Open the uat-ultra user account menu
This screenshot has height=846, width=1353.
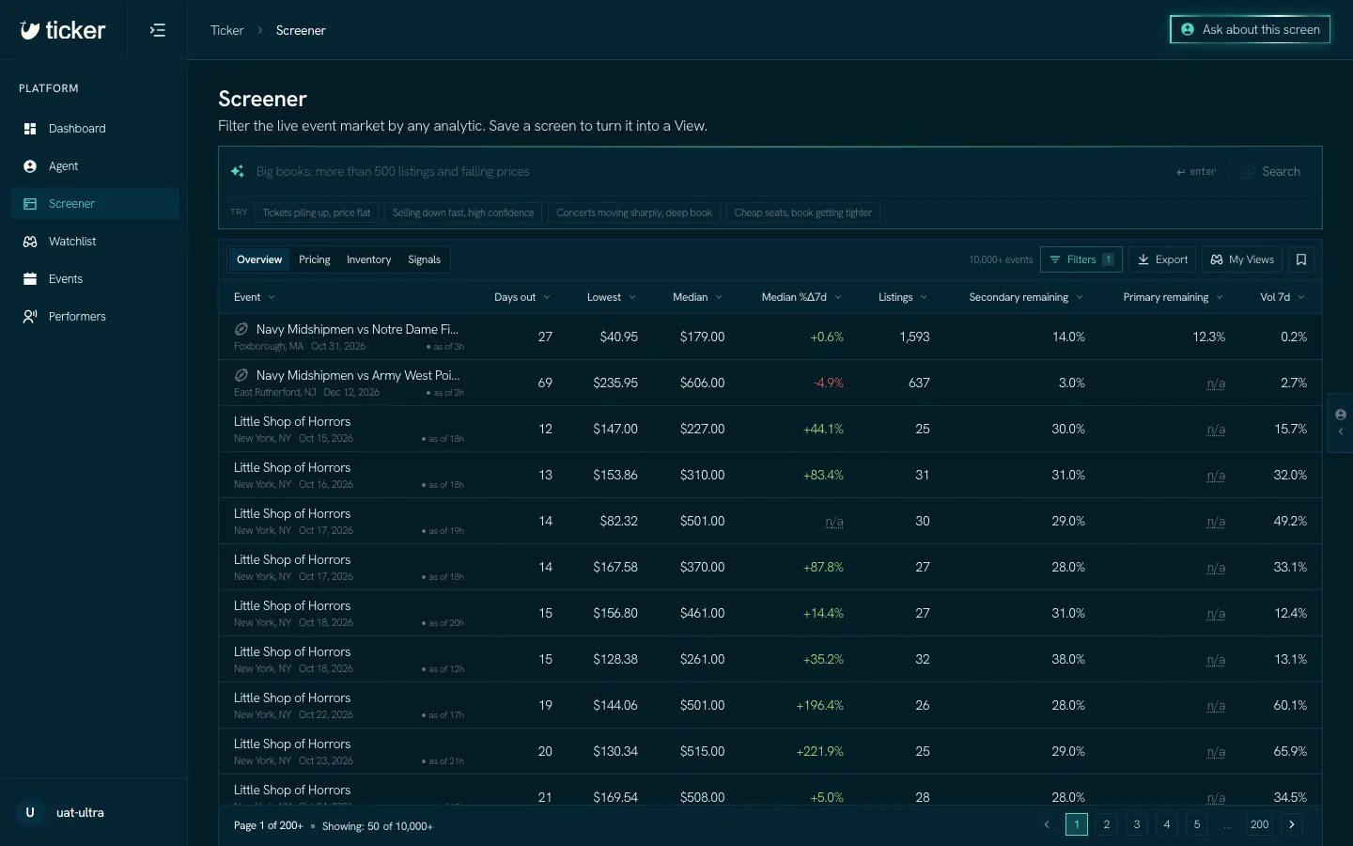tap(94, 812)
